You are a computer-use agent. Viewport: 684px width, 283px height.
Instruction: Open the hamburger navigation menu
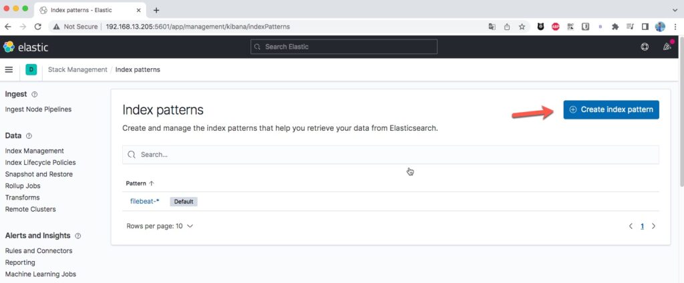pos(9,69)
